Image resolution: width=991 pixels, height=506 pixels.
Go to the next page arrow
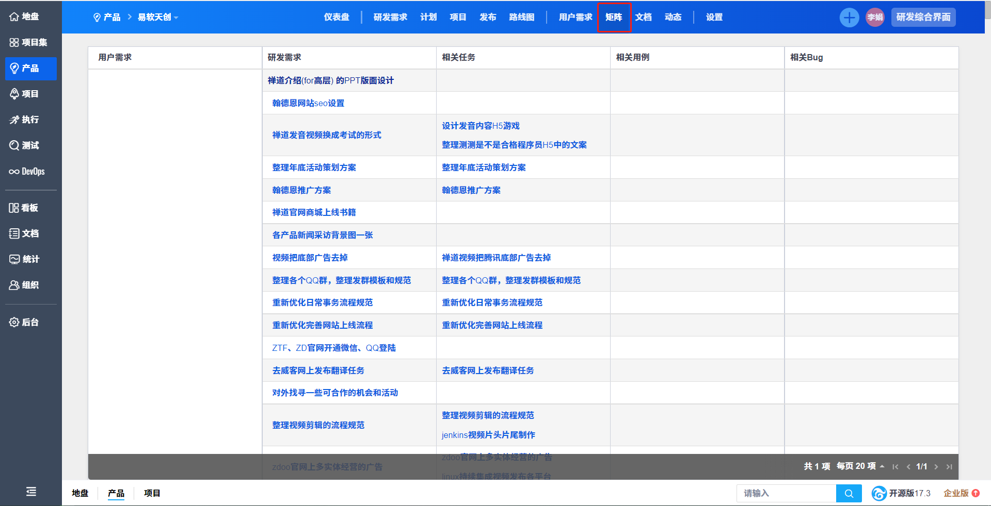[936, 467]
